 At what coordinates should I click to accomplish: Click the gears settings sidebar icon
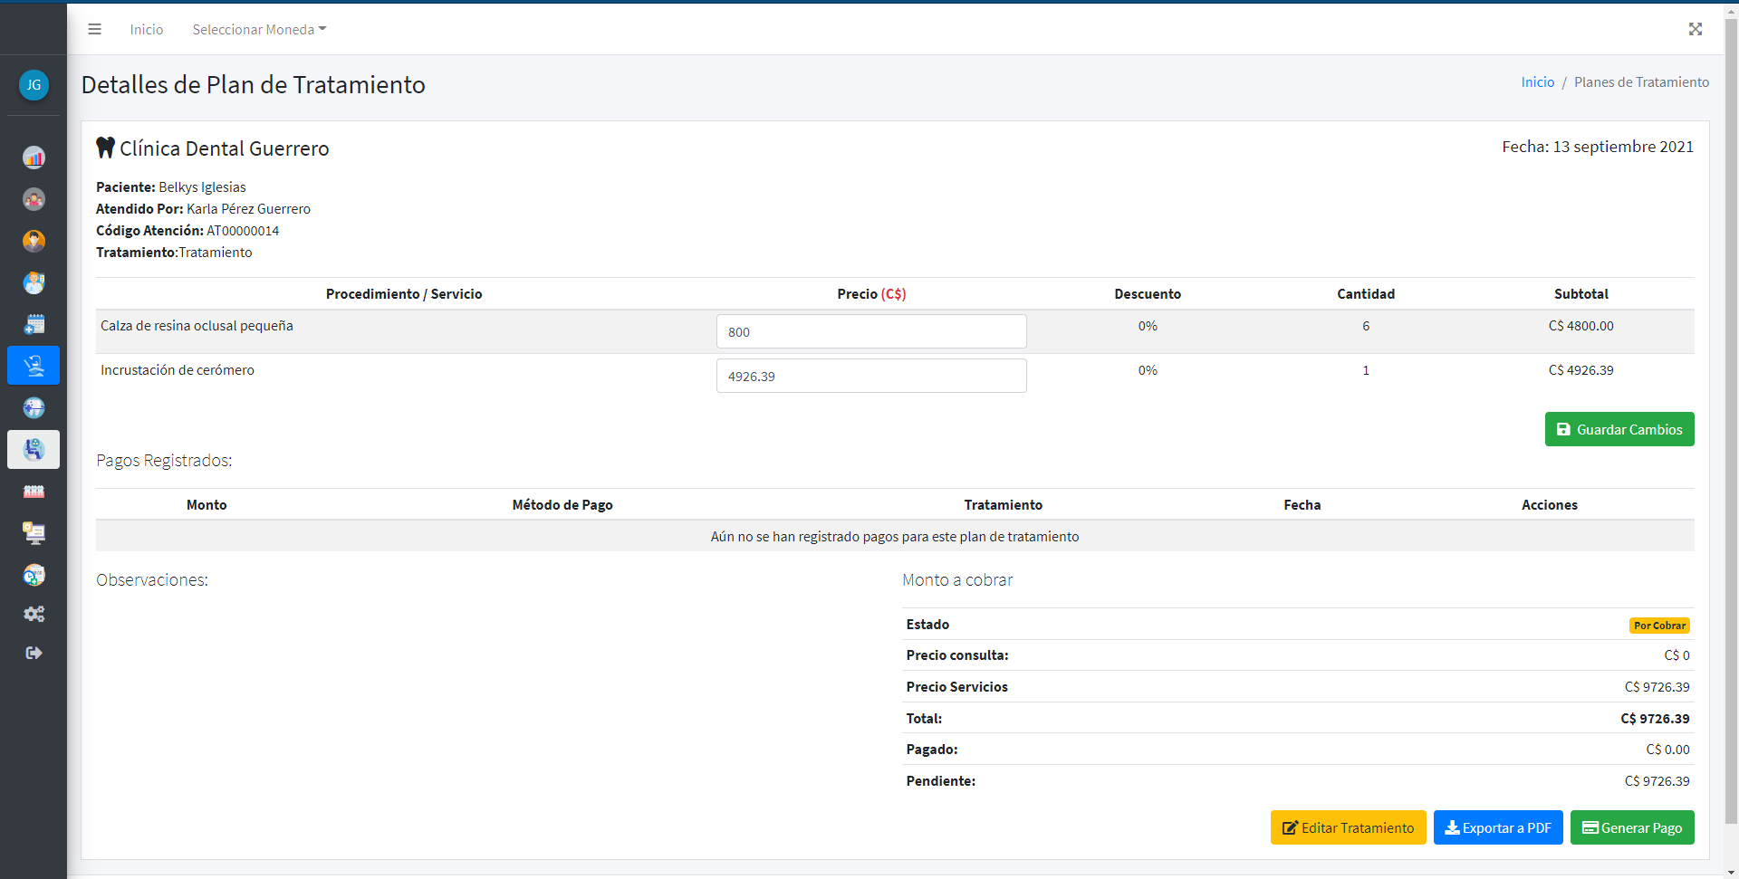[34, 614]
